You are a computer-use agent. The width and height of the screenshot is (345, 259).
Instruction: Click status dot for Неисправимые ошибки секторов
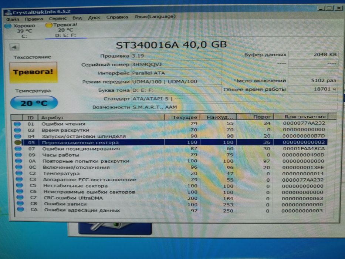20,191
